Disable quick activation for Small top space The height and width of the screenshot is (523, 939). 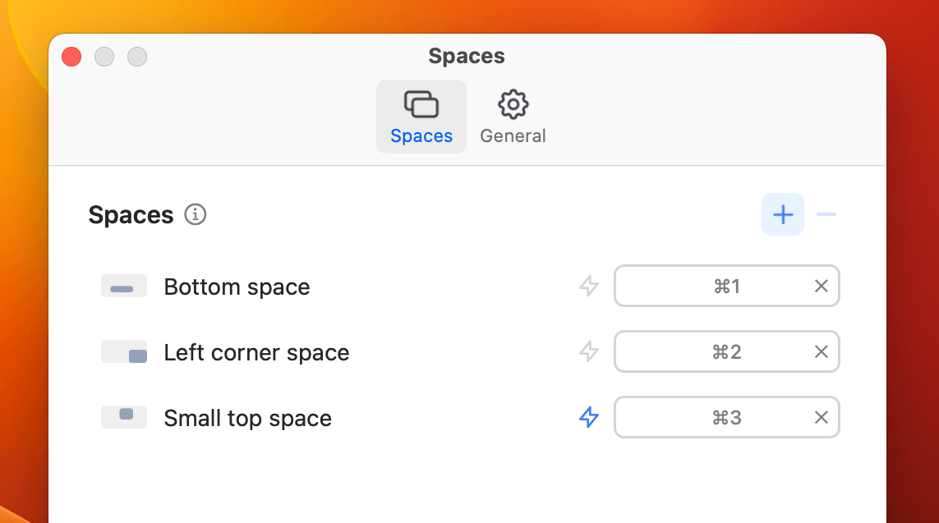pyautogui.click(x=589, y=417)
